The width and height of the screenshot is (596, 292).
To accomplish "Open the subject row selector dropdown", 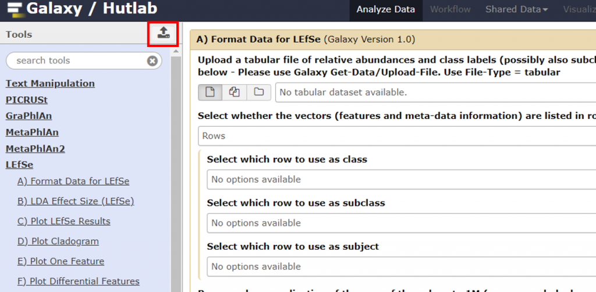I will 402,266.
